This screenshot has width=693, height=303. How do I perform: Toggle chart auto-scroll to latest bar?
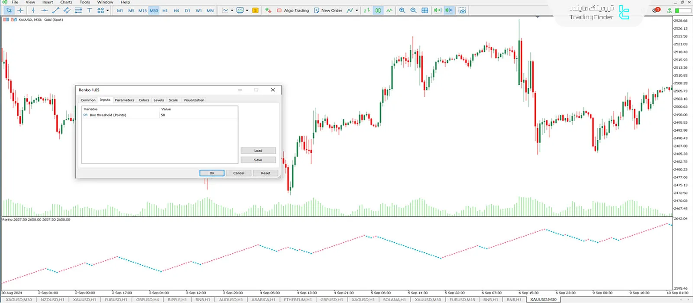437,10
